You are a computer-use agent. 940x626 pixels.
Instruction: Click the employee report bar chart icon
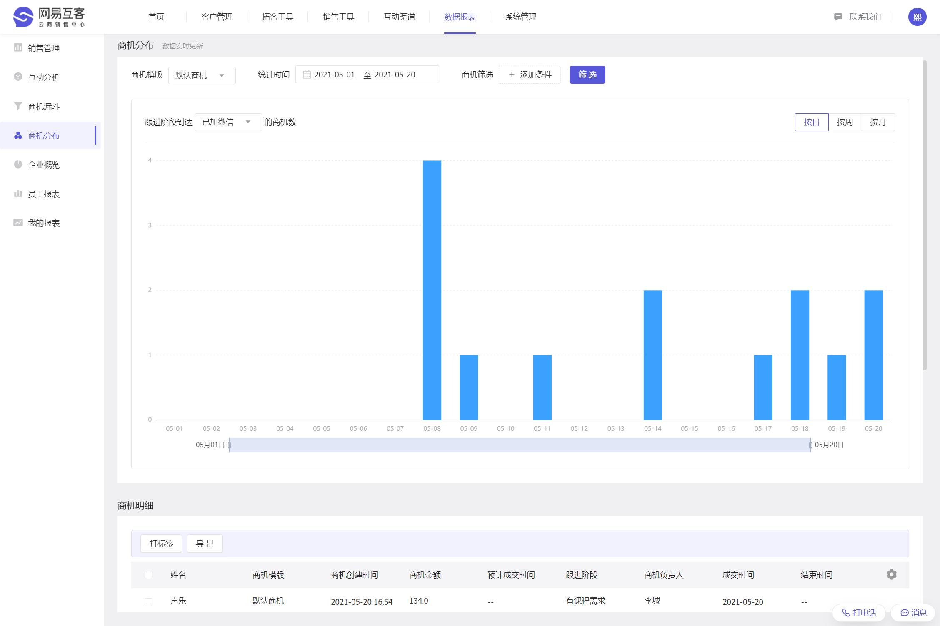click(18, 194)
